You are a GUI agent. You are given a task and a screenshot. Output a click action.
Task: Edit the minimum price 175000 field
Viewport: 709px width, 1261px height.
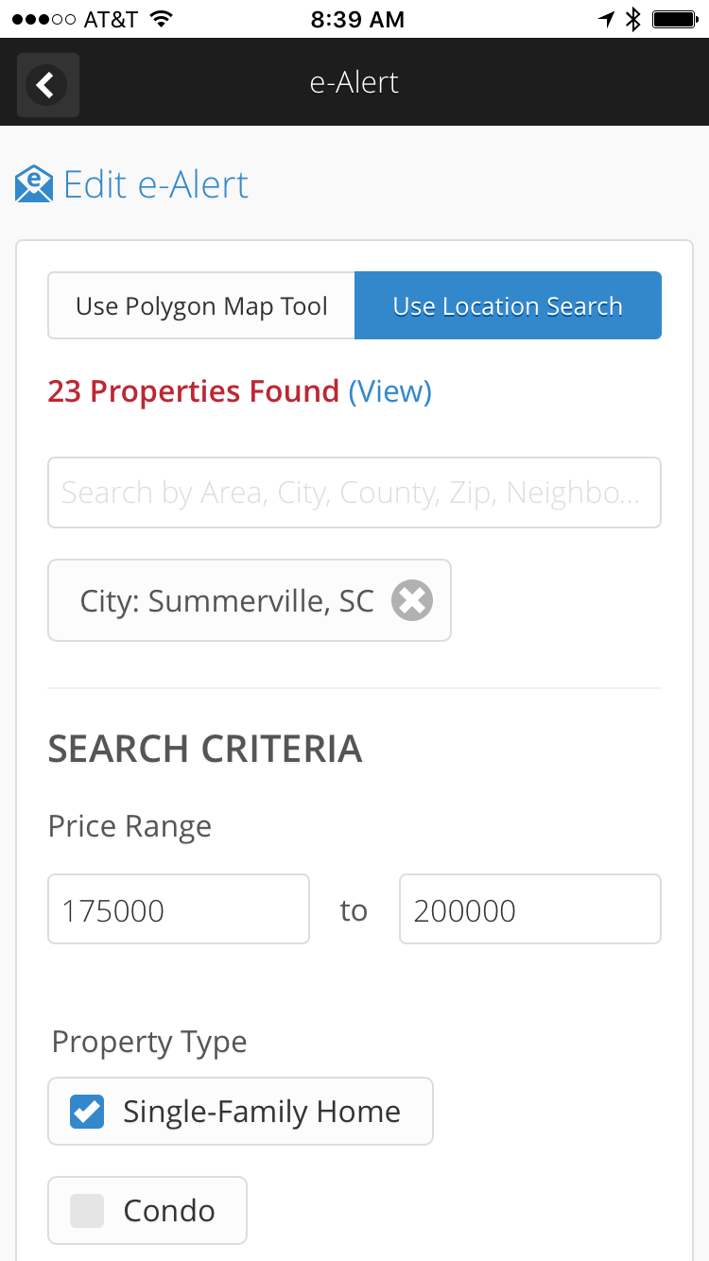coord(179,909)
